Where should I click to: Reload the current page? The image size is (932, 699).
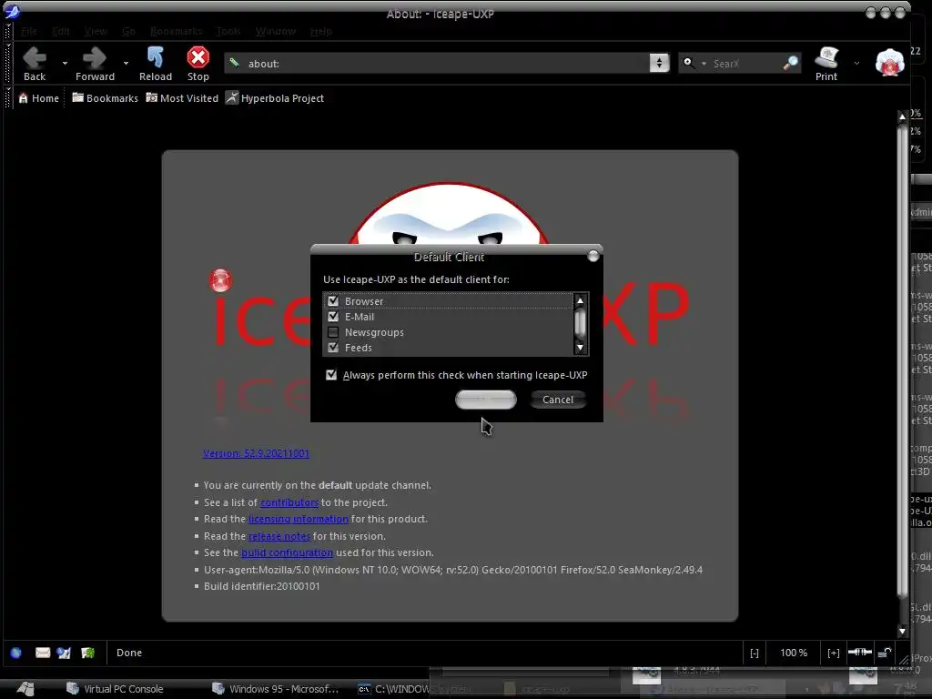(x=155, y=64)
